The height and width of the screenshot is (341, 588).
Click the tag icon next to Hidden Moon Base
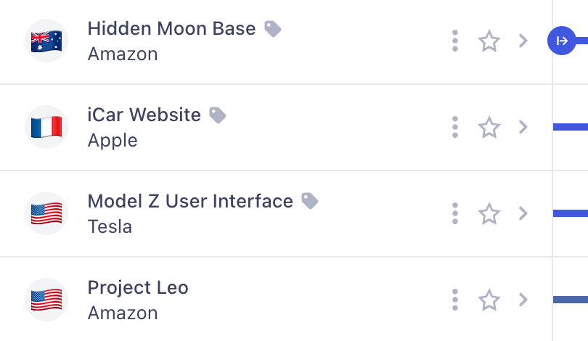pyautogui.click(x=272, y=29)
